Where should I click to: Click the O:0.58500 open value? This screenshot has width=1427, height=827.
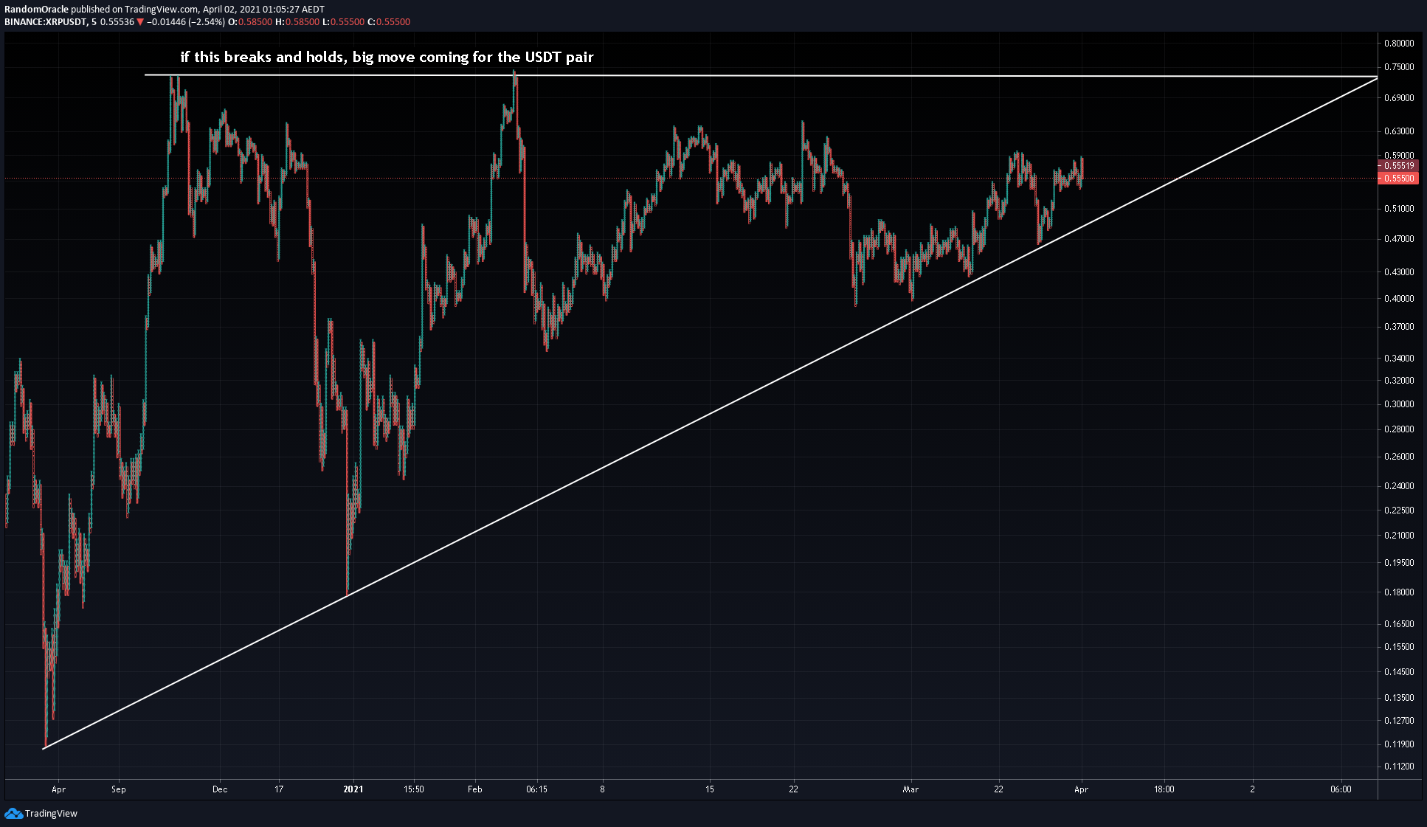(x=249, y=22)
